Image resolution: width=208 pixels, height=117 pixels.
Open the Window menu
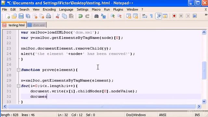click(132, 9)
